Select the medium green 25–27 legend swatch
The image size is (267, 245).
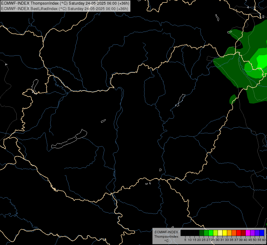coord(206,233)
